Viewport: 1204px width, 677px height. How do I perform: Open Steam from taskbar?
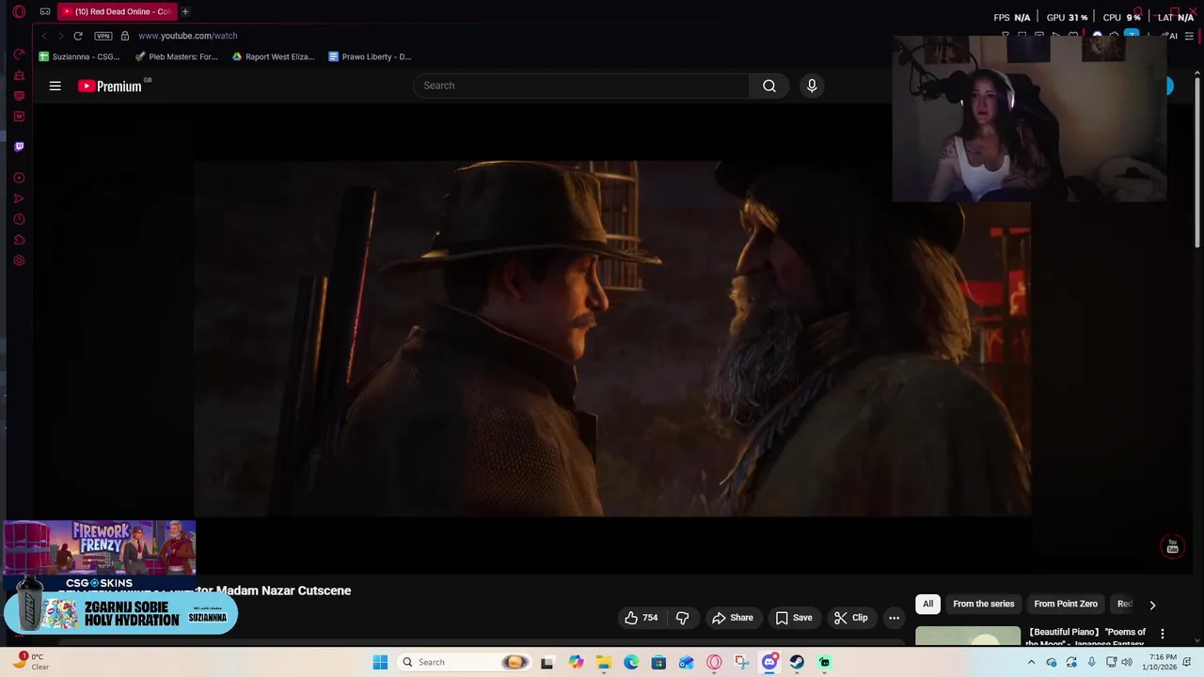(x=797, y=662)
